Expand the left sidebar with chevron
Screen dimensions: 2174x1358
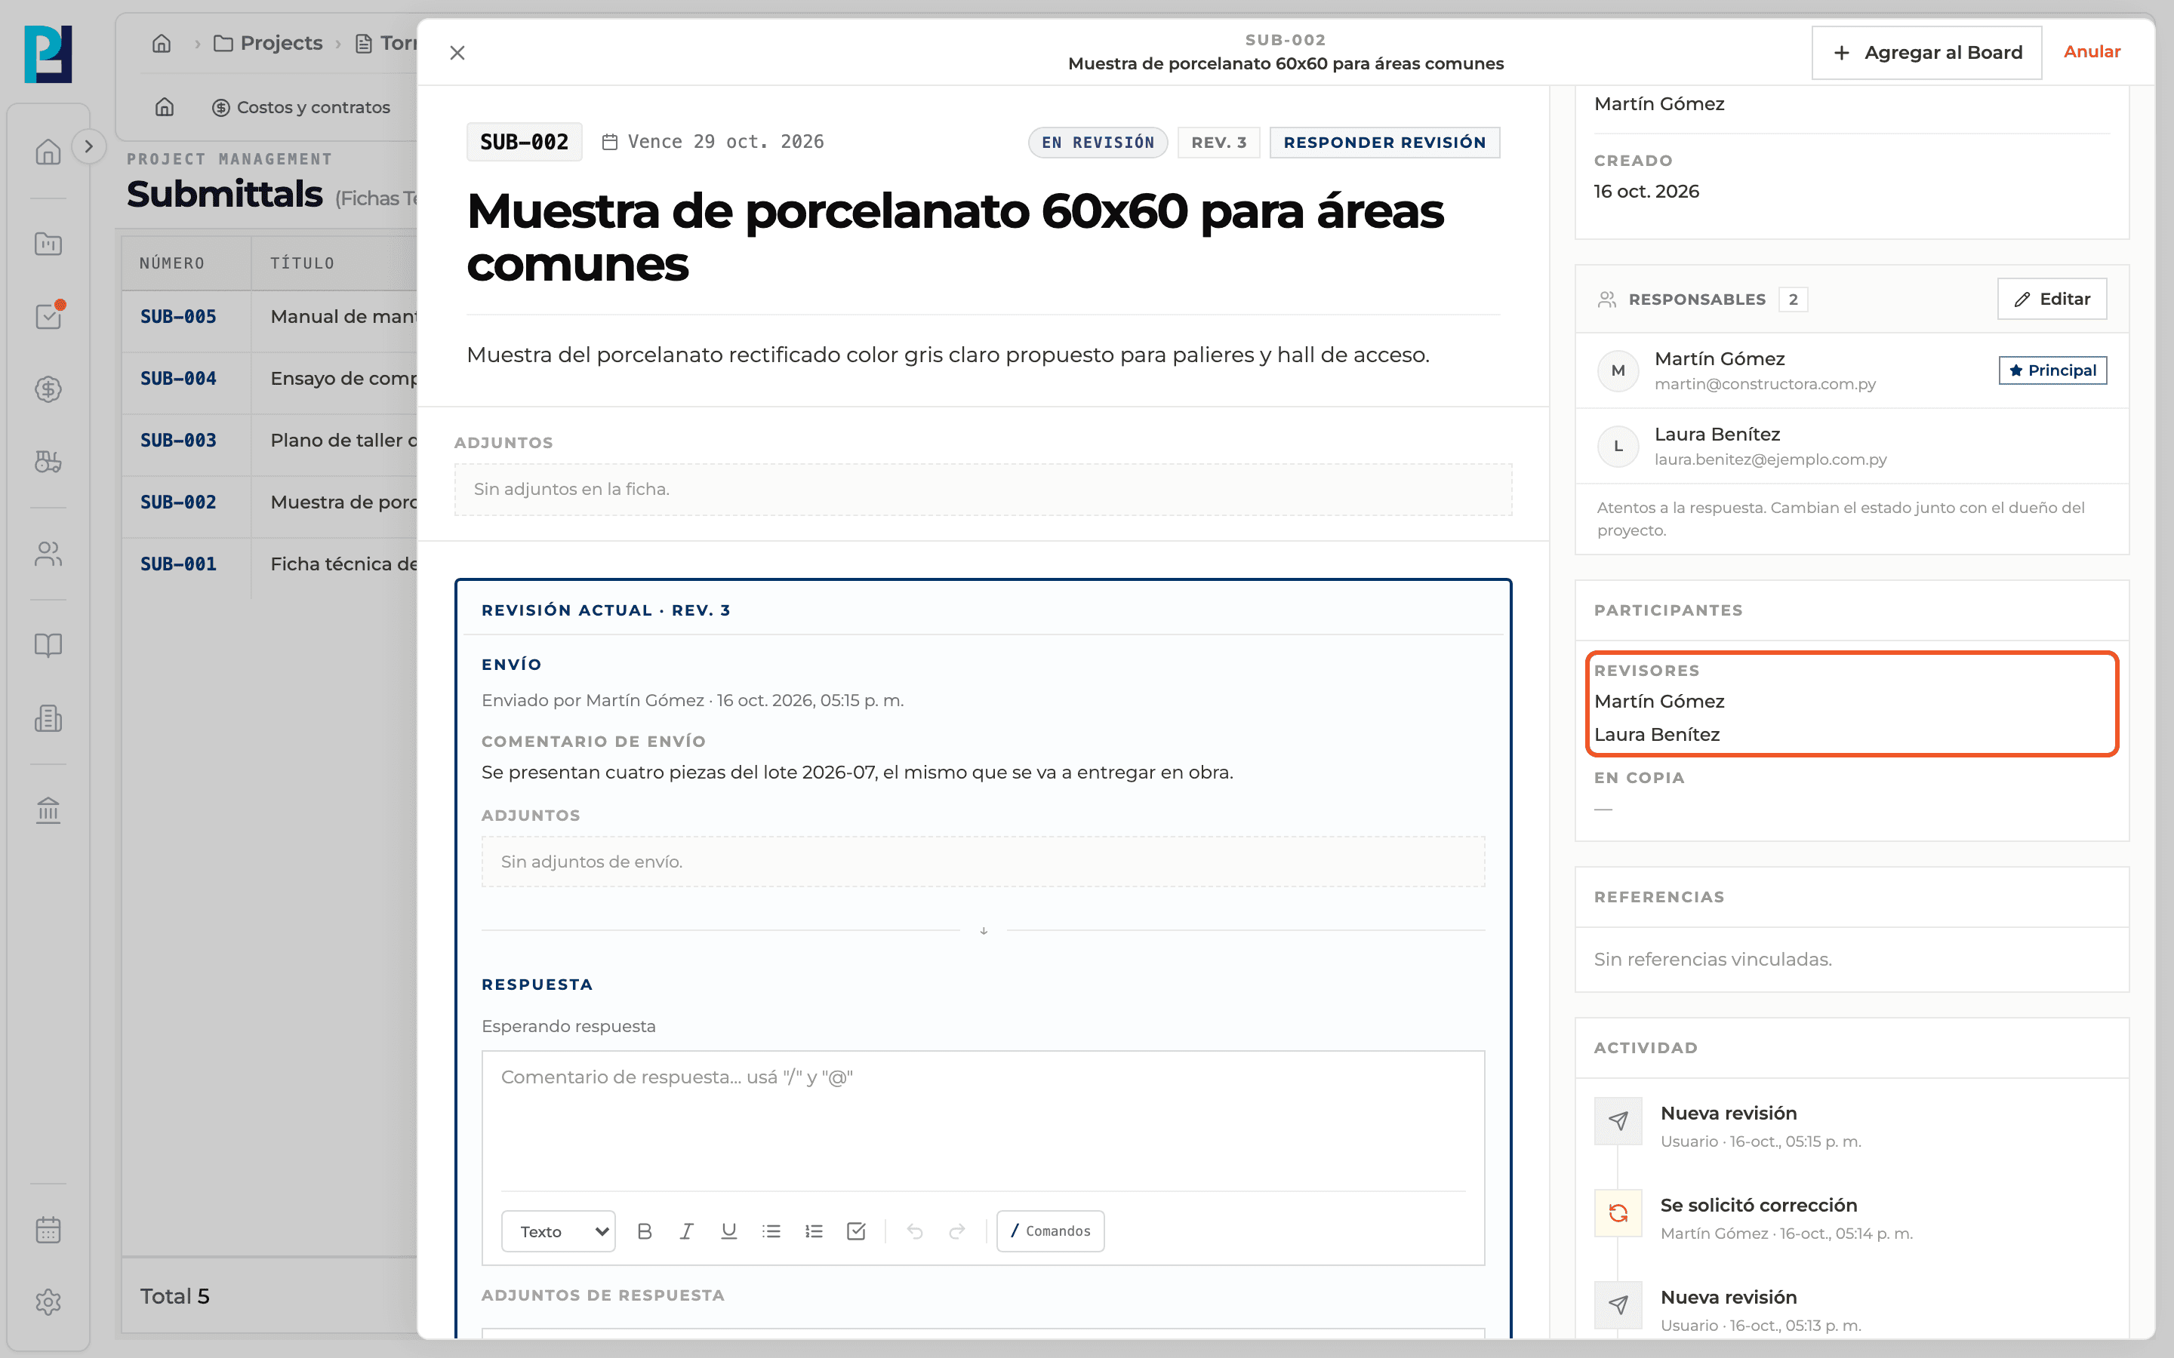point(88,146)
